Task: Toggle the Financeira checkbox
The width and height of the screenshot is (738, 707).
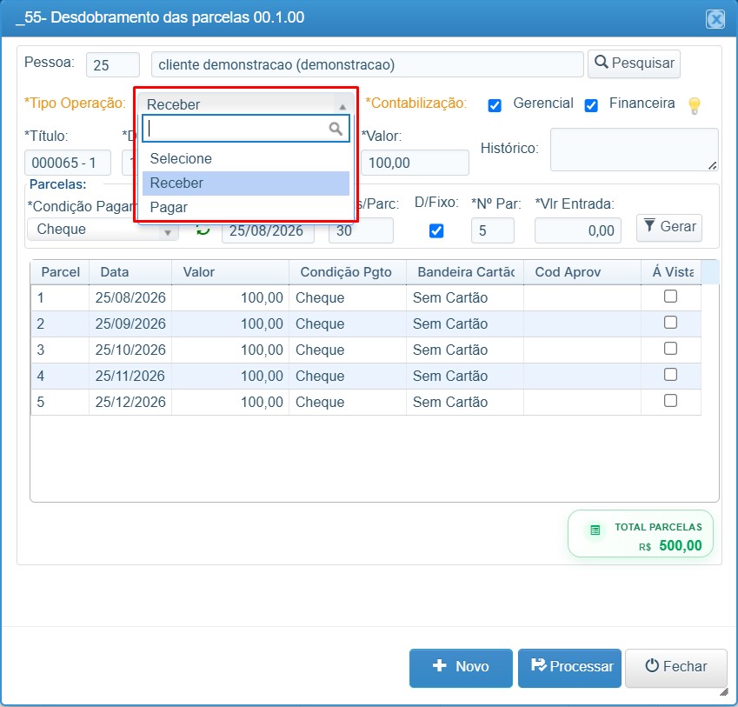Action: click(591, 105)
